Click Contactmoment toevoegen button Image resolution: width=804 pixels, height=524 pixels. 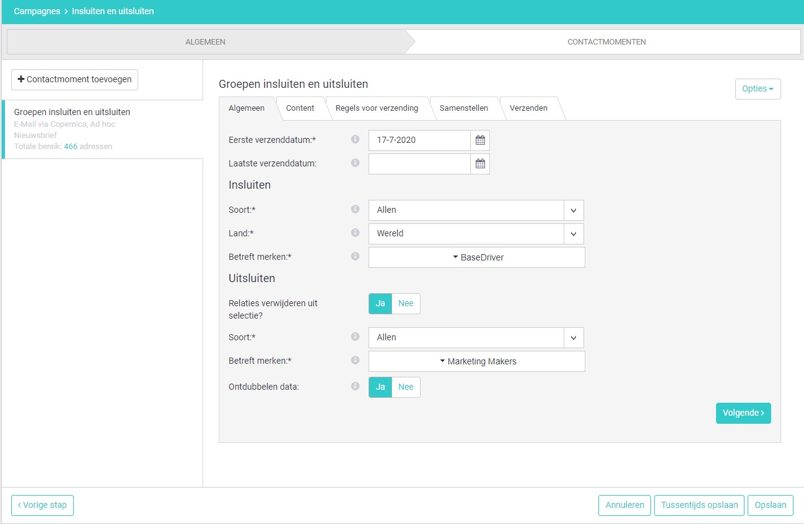74,80
